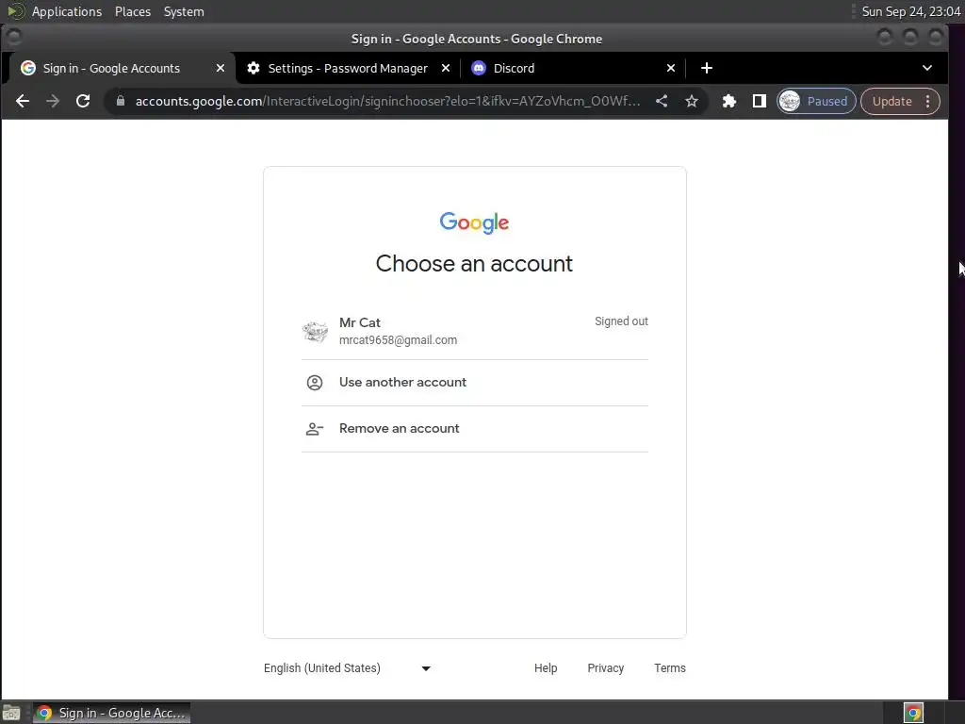
Task: Click the Google logo
Action: (x=475, y=222)
